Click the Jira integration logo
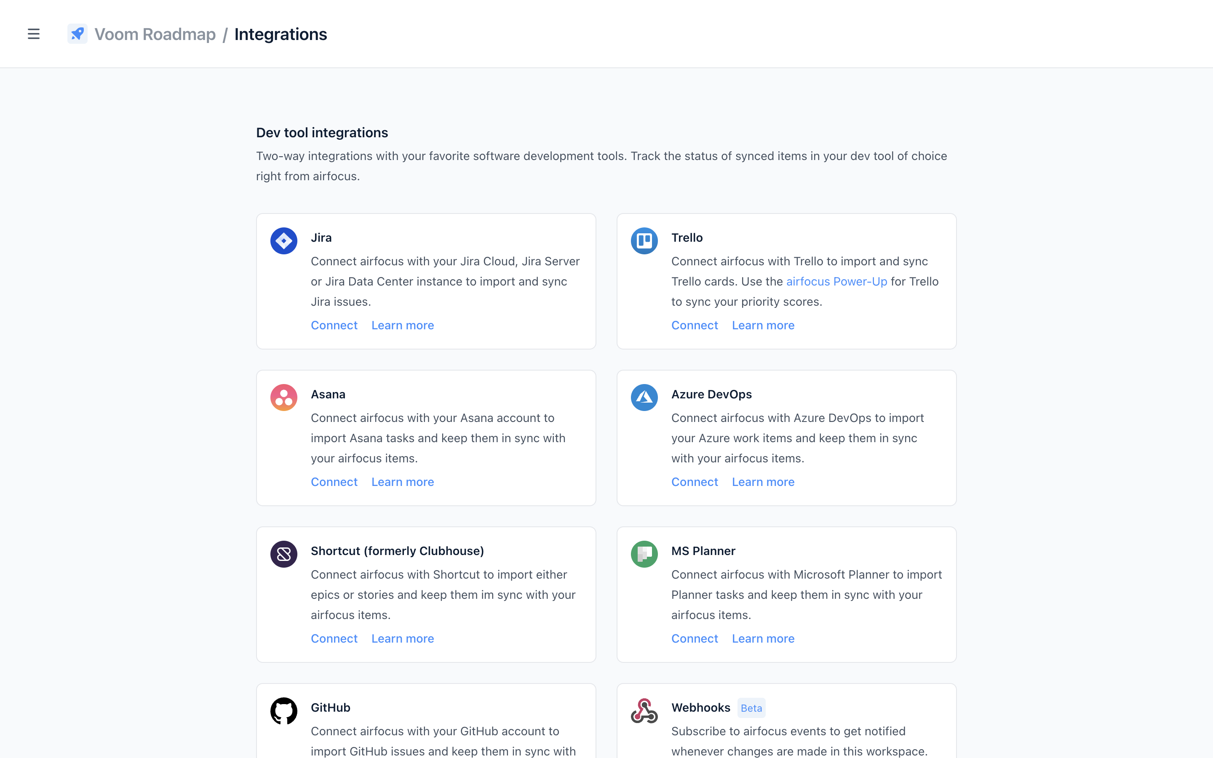 pos(284,240)
